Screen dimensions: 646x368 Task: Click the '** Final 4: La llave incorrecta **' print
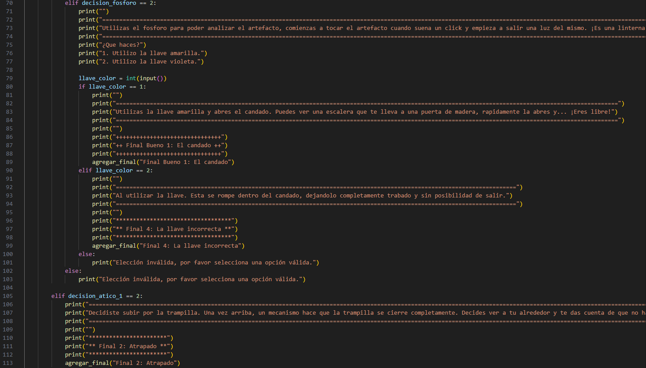coord(175,229)
